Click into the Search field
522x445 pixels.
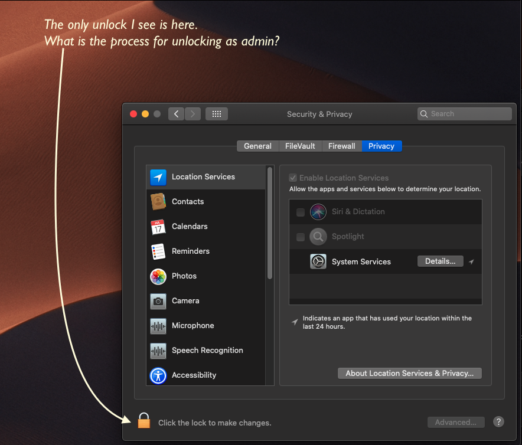tap(464, 114)
